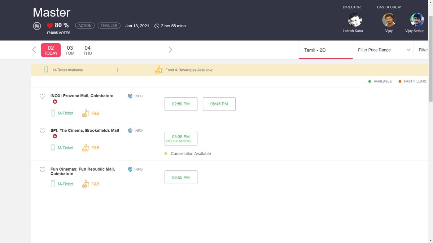Image resolution: width=433 pixels, height=243 pixels.
Task: Click the 174895 VOTES text
Action: pos(58,33)
